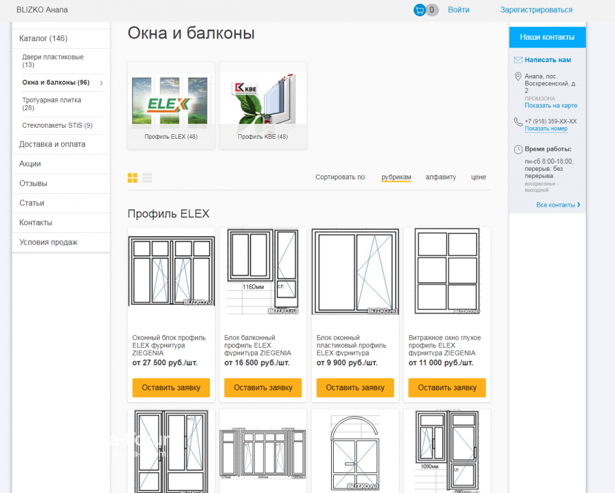Open arched window product thumbnail
The image size is (615, 493).
tap(355, 451)
